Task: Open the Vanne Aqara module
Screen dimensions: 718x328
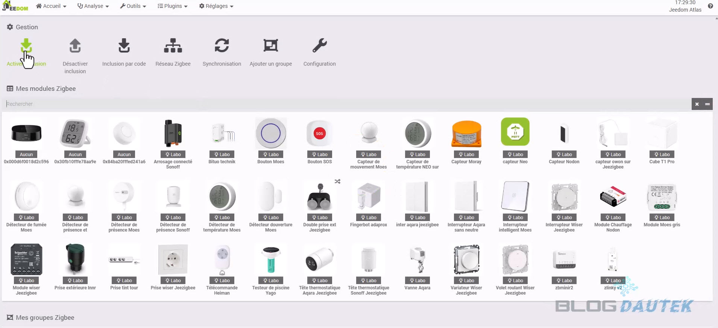Action: 417,260
